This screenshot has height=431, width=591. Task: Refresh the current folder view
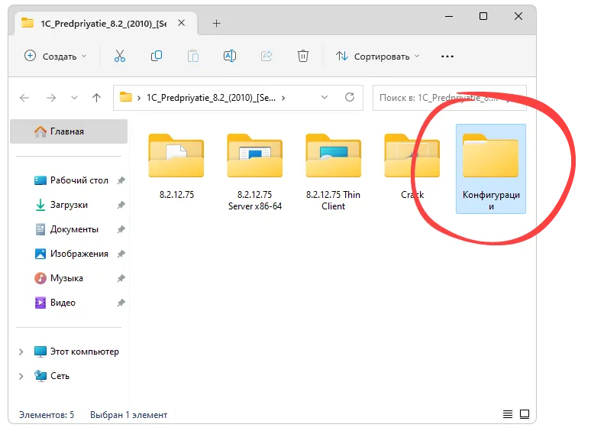pyautogui.click(x=350, y=97)
